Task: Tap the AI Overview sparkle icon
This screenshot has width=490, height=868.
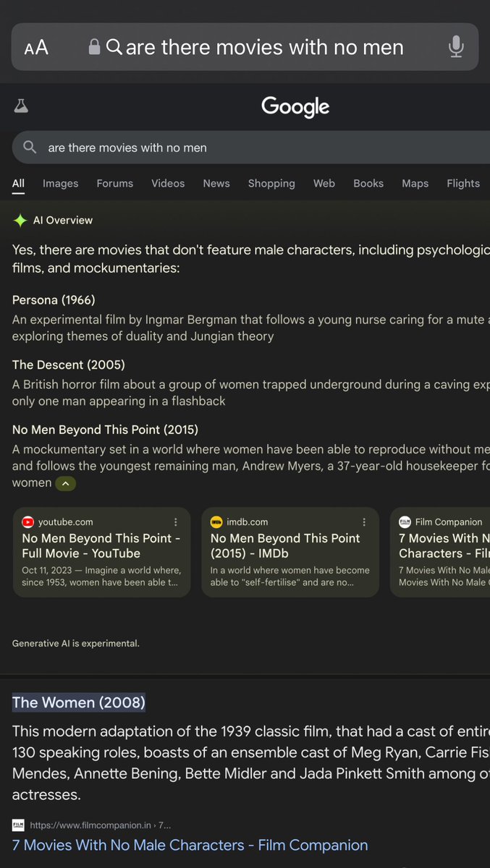Action: click(x=20, y=221)
